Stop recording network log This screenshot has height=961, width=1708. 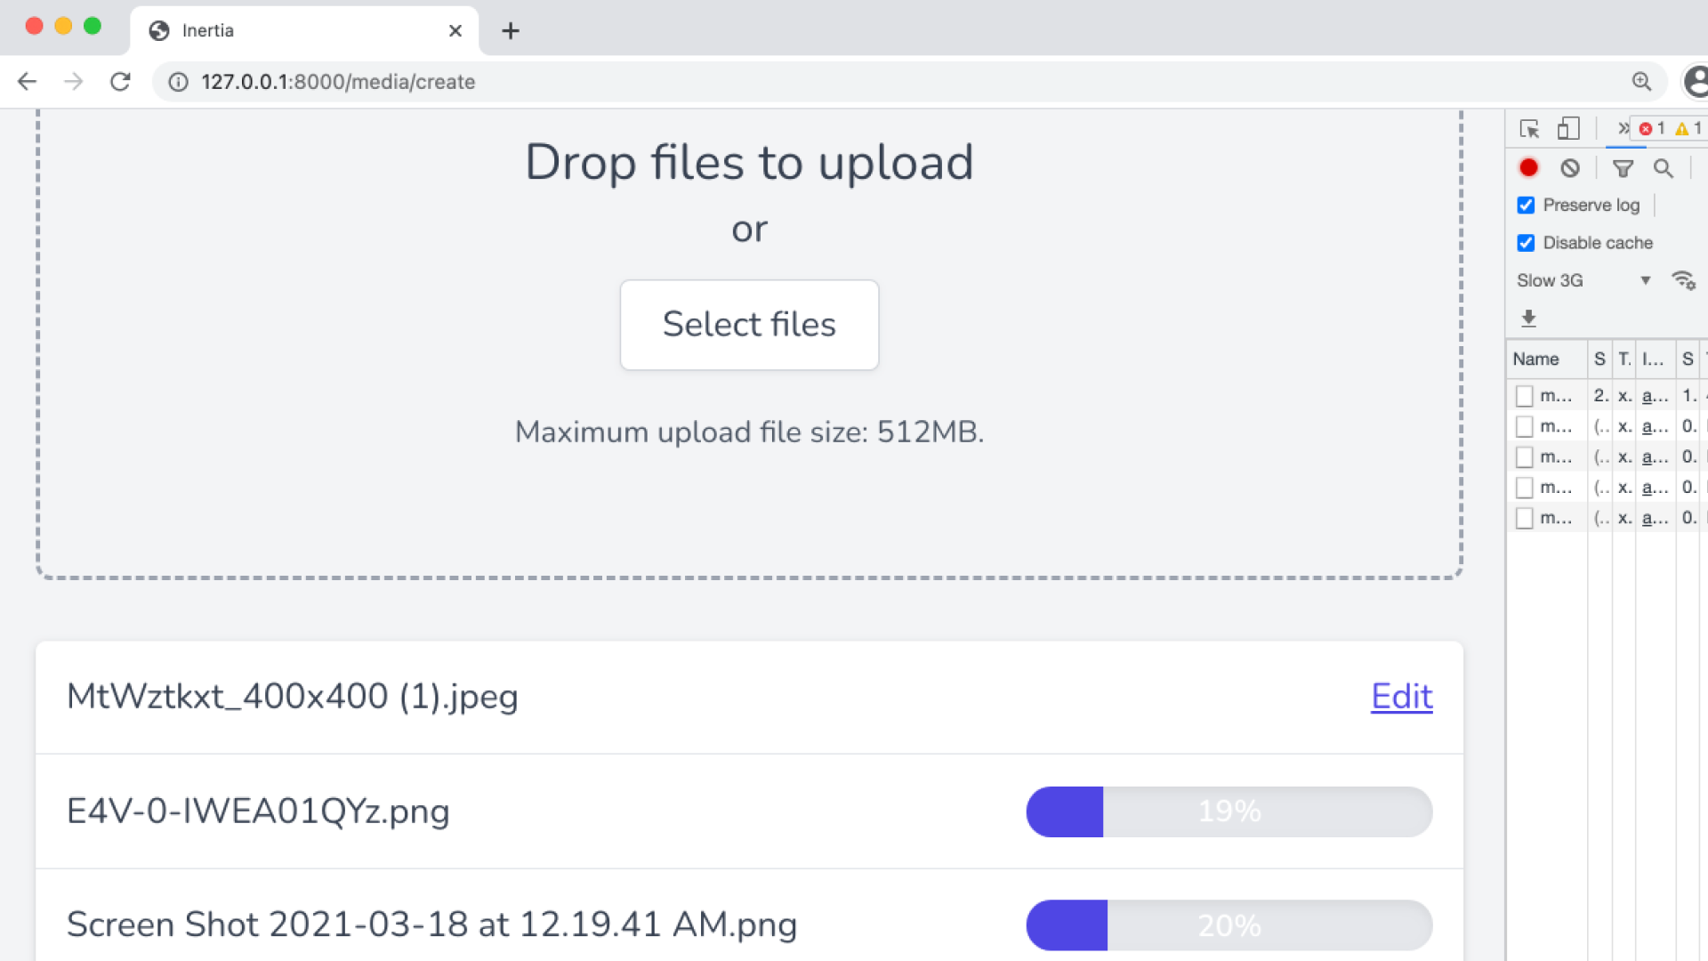pos(1528,168)
